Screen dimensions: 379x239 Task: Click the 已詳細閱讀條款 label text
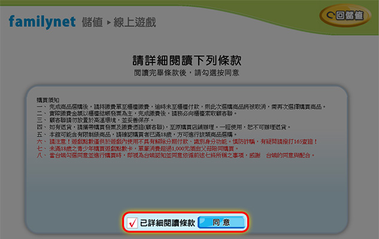(x=167, y=223)
